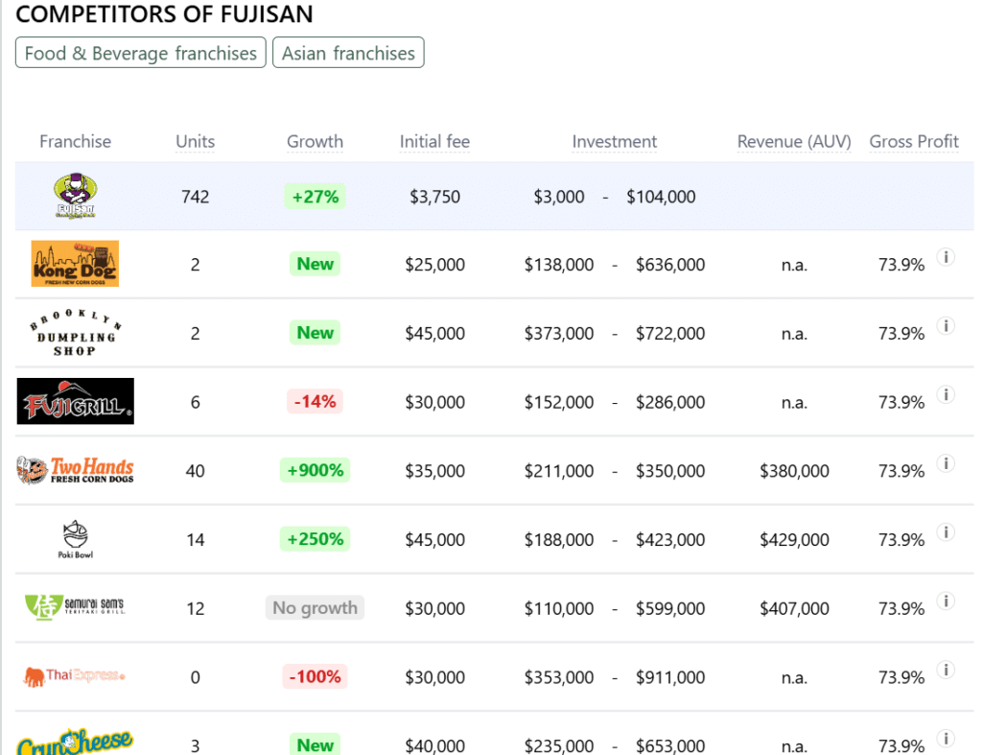Viewport: 982px width, 755px height.
Task: Open Brooklyn Dumpling Shop logo
Action: tap(75, 333)
